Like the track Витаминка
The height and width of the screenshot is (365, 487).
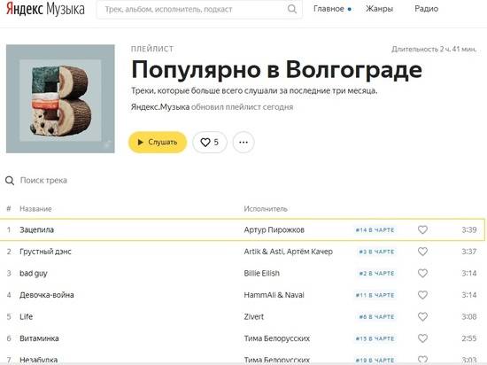click(x=422, y=338)
